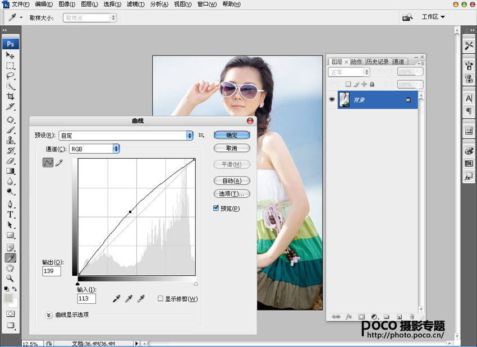Screen dimensions: 477x347
Task: Click the 自动 (Auto) button
Action: click(x=231, y=181)
